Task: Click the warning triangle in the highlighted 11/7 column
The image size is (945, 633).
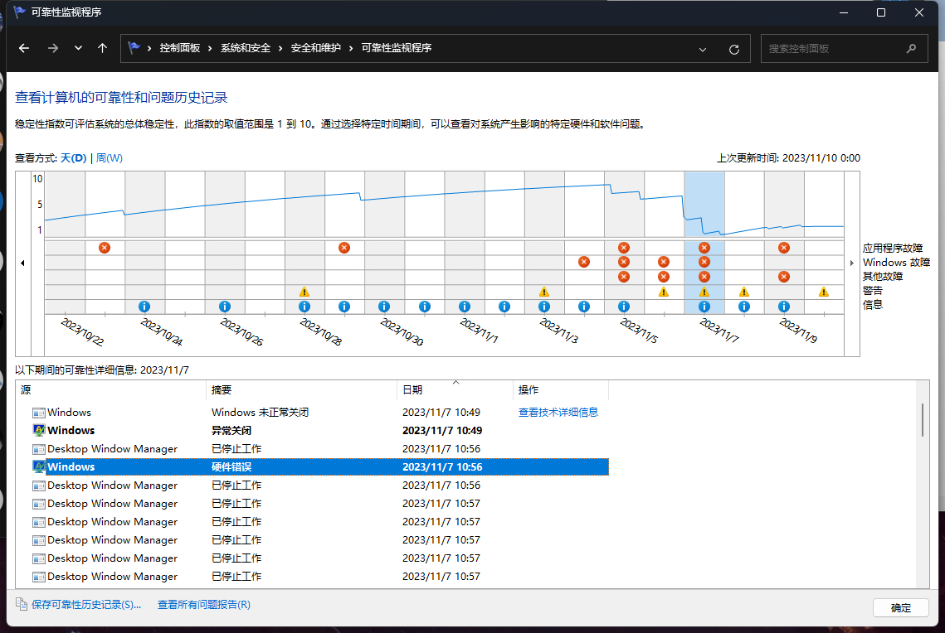Action: point(704,292)
